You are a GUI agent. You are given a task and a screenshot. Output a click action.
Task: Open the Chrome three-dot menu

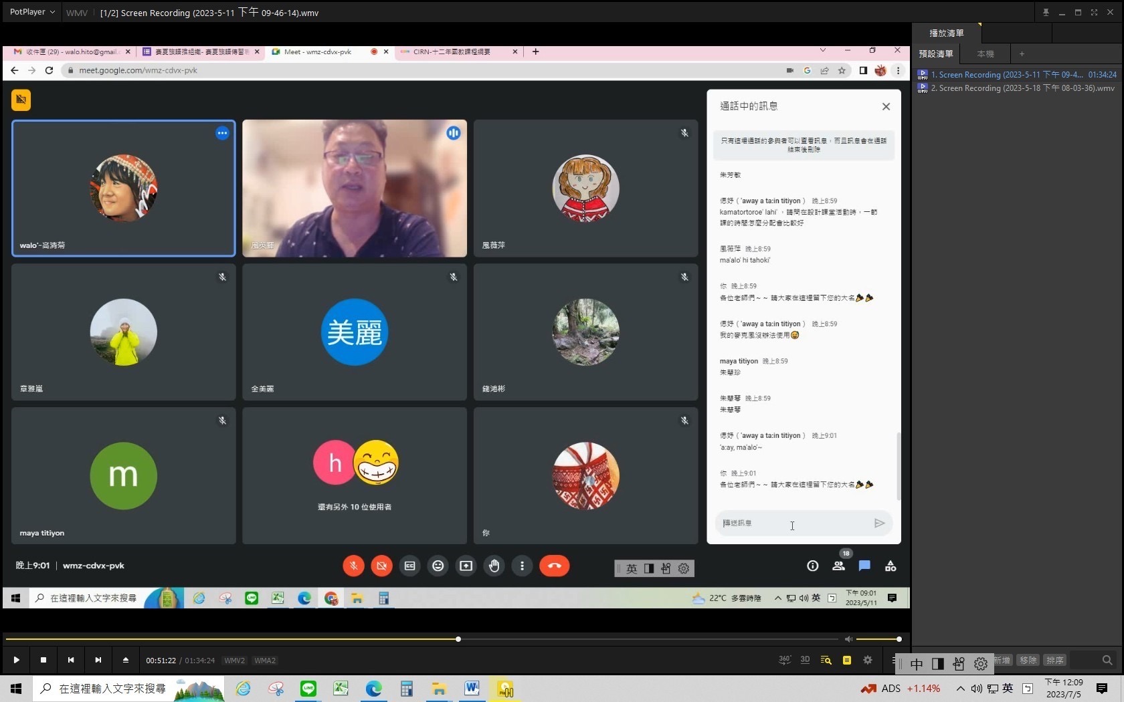[899, 70]
